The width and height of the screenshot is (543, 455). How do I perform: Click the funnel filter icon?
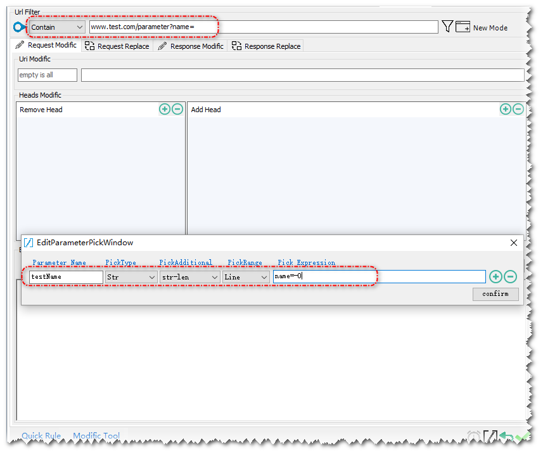point(447,27)
